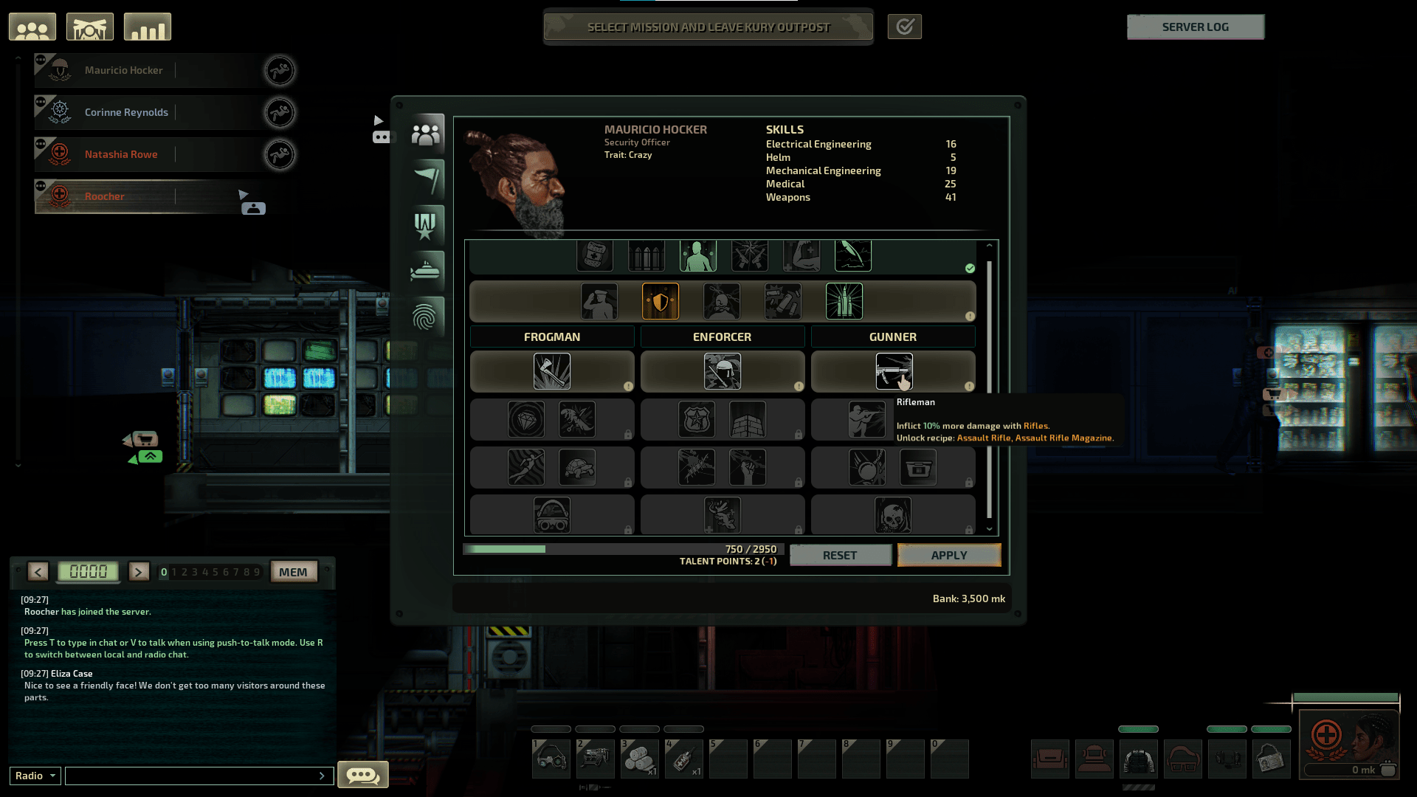Image resolution: width=1417 pixels, height=797 pixels.
Task: Toggle Natashia Rowe crew member selection
Action: pyautogui.click(x=151, y=153)
